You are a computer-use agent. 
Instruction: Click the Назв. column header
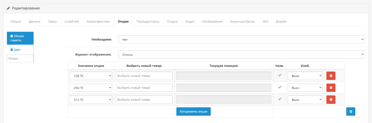tap(279, 66)
